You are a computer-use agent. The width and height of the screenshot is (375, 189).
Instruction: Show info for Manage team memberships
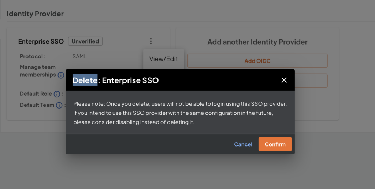click(61, 75)
